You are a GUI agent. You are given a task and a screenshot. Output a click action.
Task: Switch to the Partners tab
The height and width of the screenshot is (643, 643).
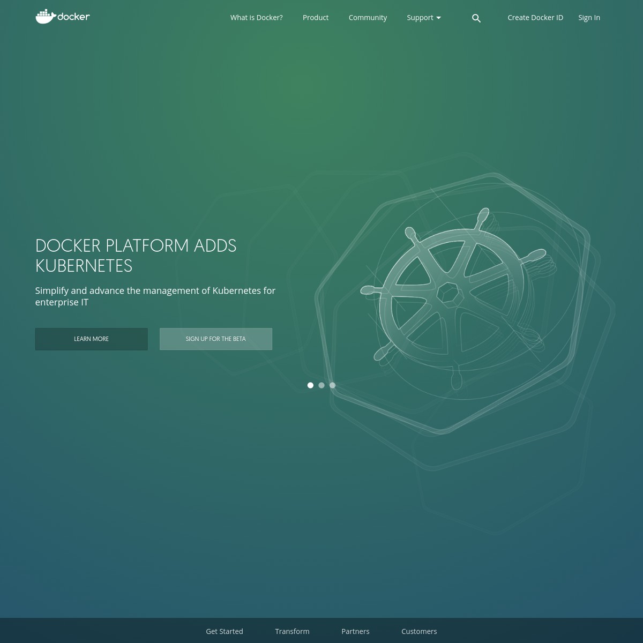click(x=355, y=631)
